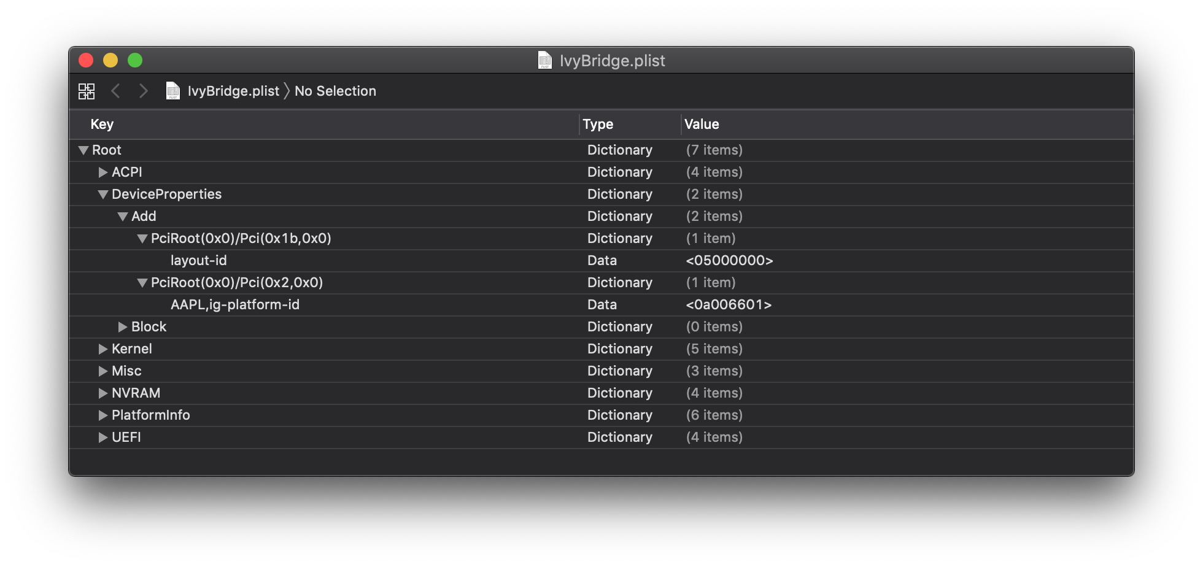Expand the Block dictionary

[x=123, y=327]
